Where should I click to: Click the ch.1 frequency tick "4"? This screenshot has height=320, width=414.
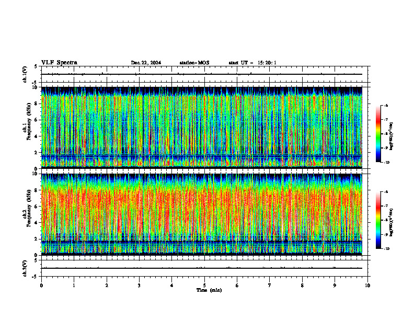point(37,136)
